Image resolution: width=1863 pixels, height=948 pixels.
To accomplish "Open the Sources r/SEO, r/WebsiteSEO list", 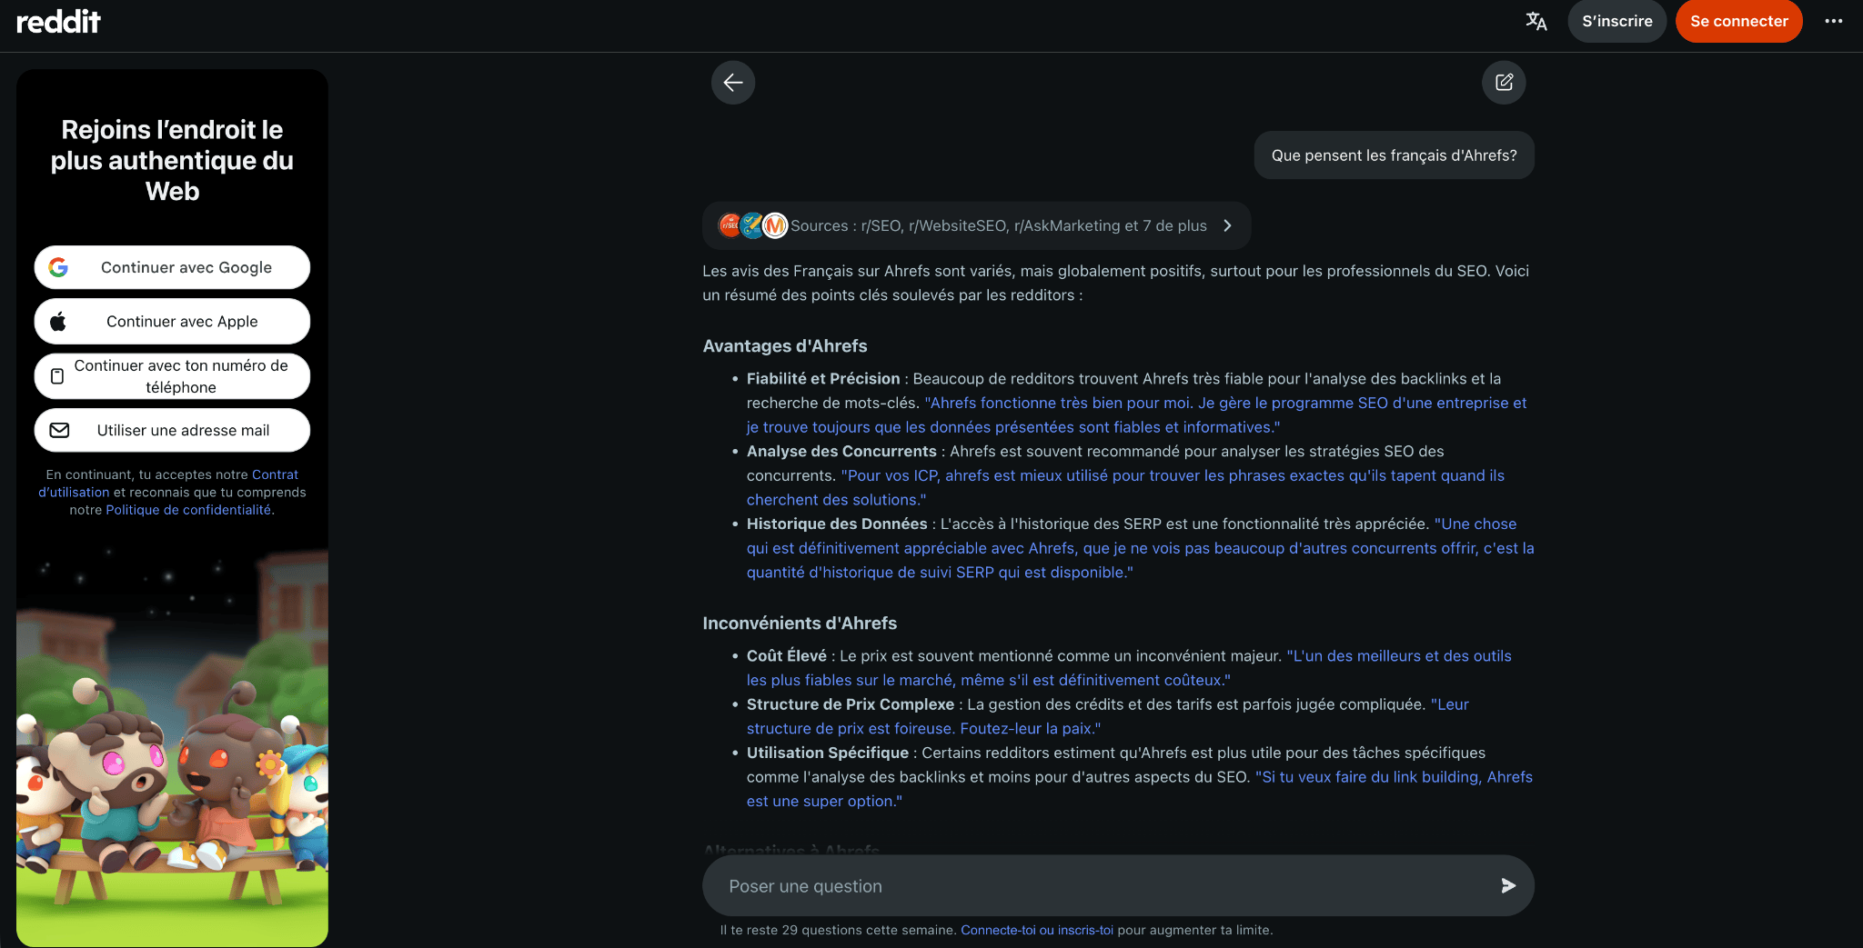I will pos(976,225).
